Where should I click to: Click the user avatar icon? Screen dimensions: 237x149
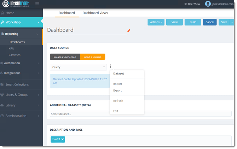[208, 4]
